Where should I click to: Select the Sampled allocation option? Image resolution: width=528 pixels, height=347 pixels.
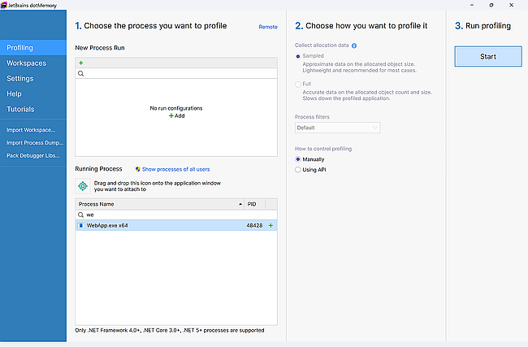tap(297, 56)
